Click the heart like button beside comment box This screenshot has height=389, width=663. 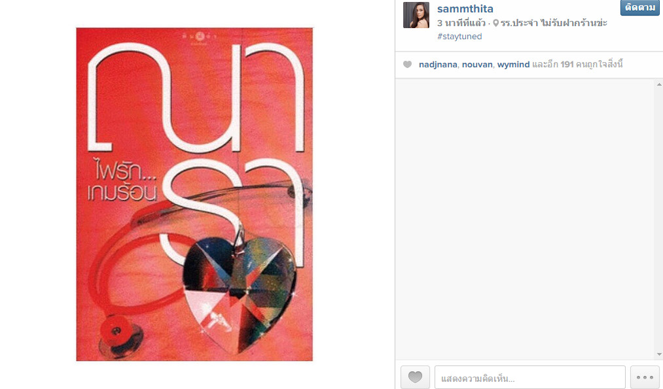(x=415, y=377)
